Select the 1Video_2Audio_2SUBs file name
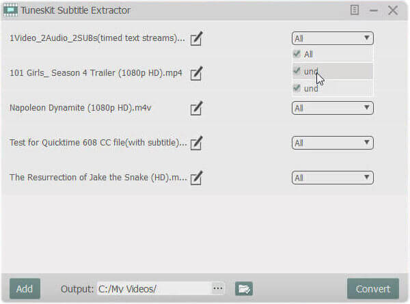This screenshot has height=304, width=410. [97, 38]
